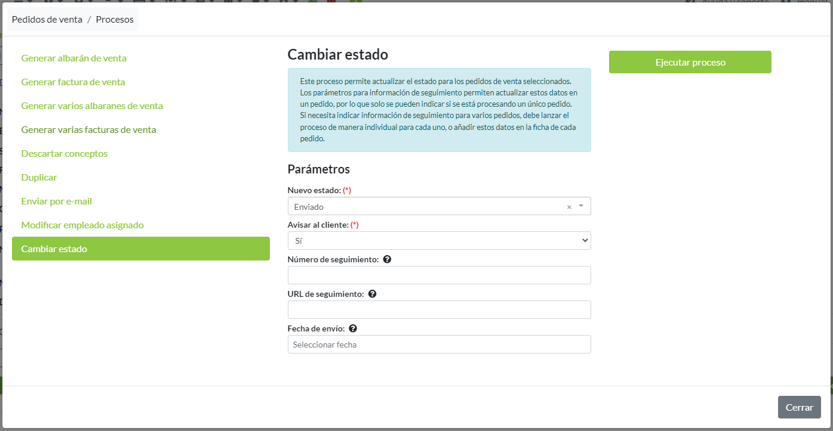Click the Cerrar button
833x431 pixels.
coord(799,407)
